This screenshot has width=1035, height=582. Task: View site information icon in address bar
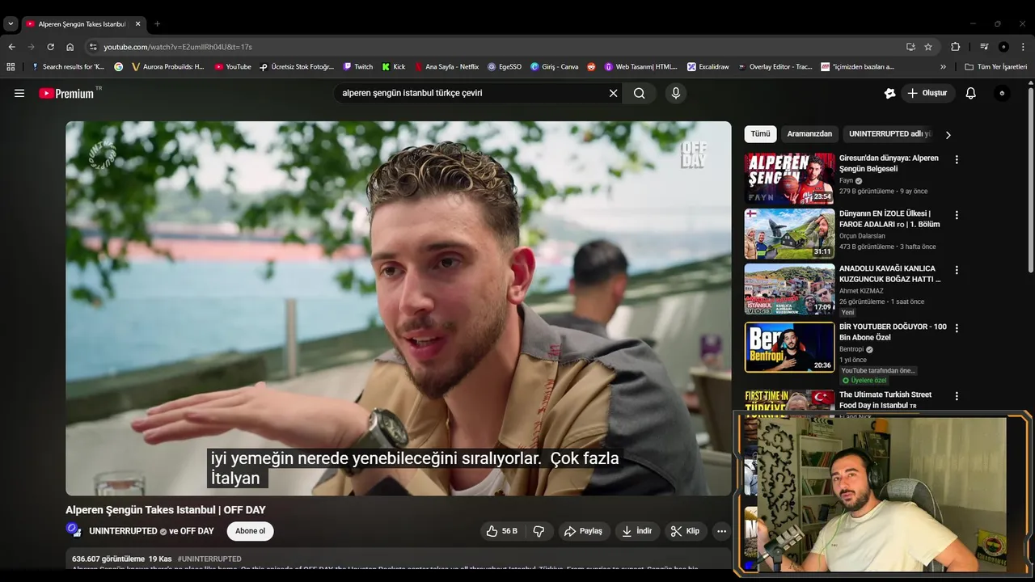click(93, 47)
